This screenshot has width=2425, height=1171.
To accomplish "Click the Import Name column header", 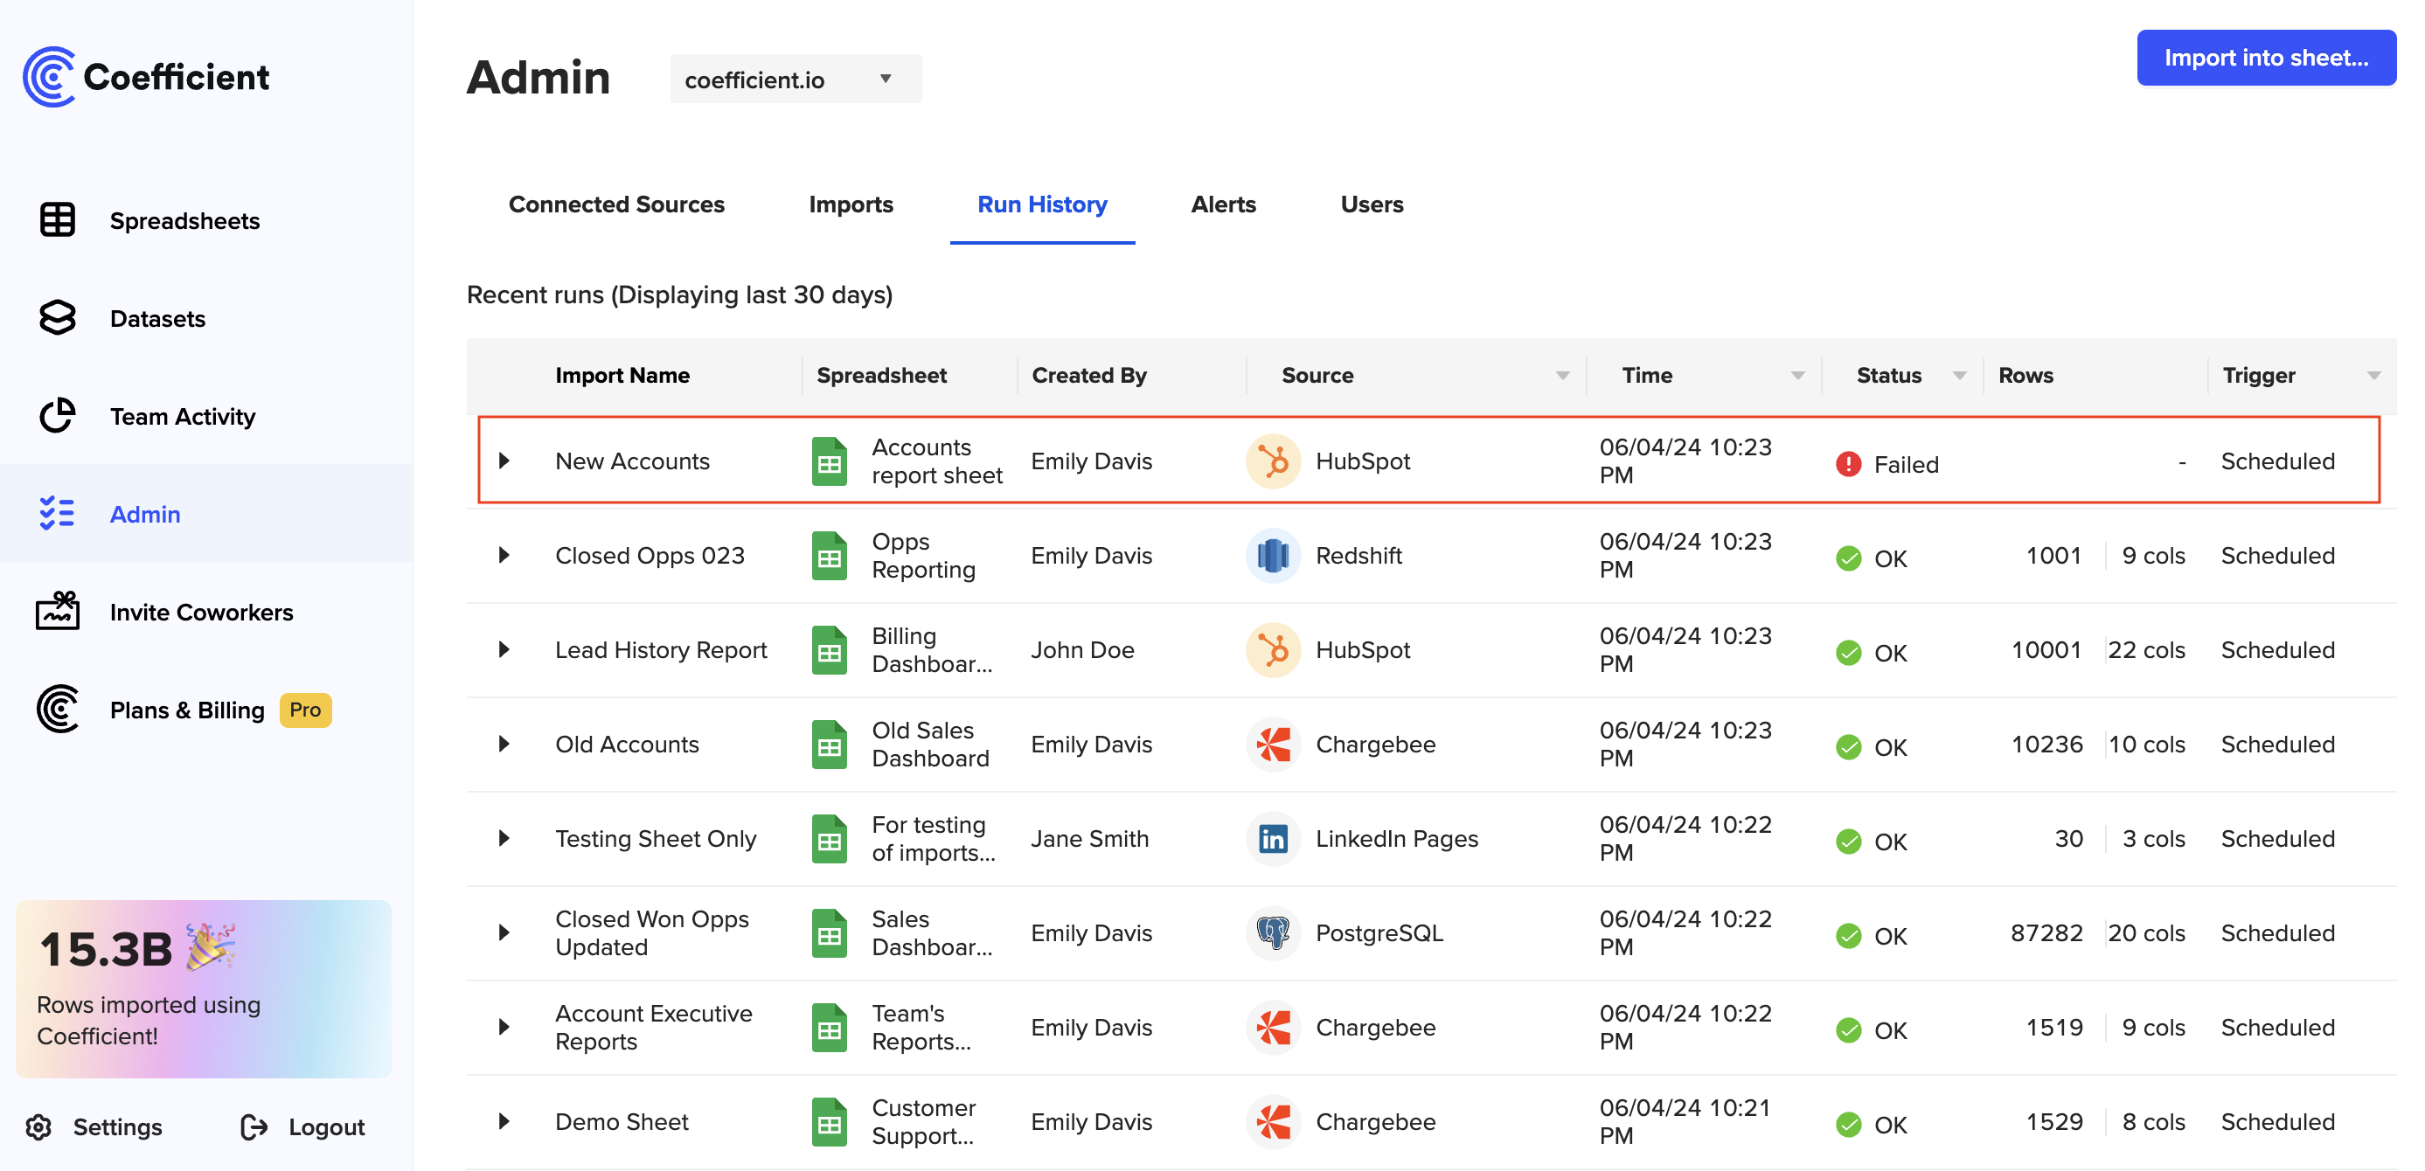I will tap(622, 376).
